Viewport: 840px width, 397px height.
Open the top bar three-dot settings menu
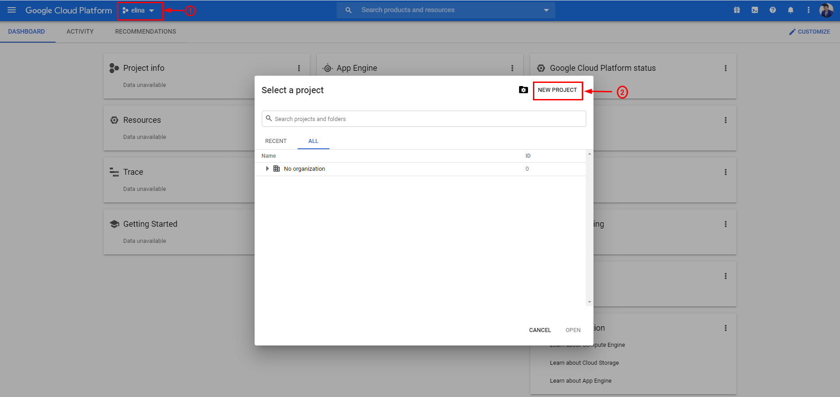(x=809, y=10)
